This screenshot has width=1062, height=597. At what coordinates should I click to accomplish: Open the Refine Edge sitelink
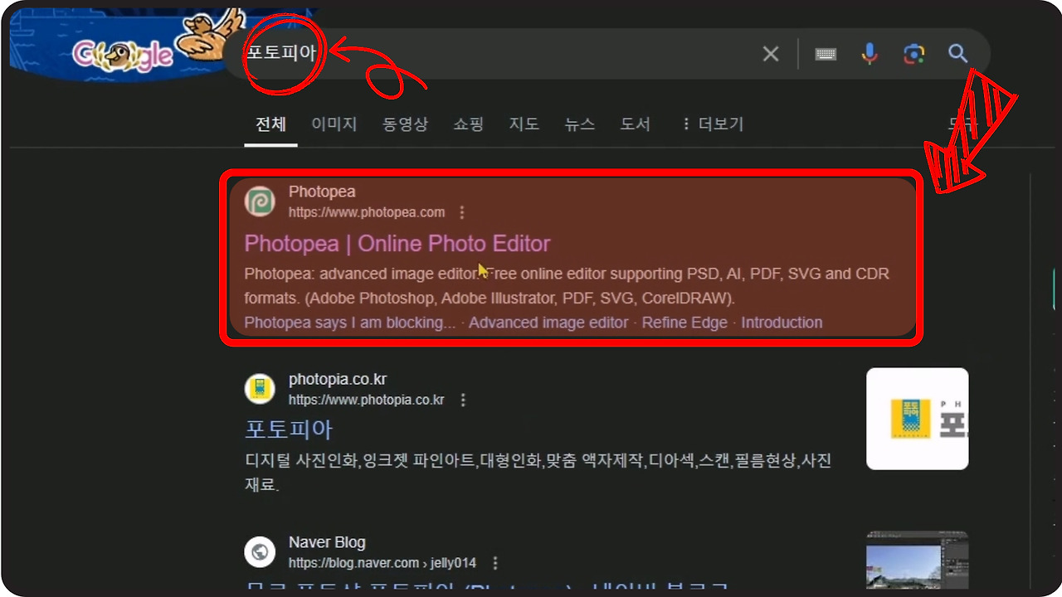684,323
